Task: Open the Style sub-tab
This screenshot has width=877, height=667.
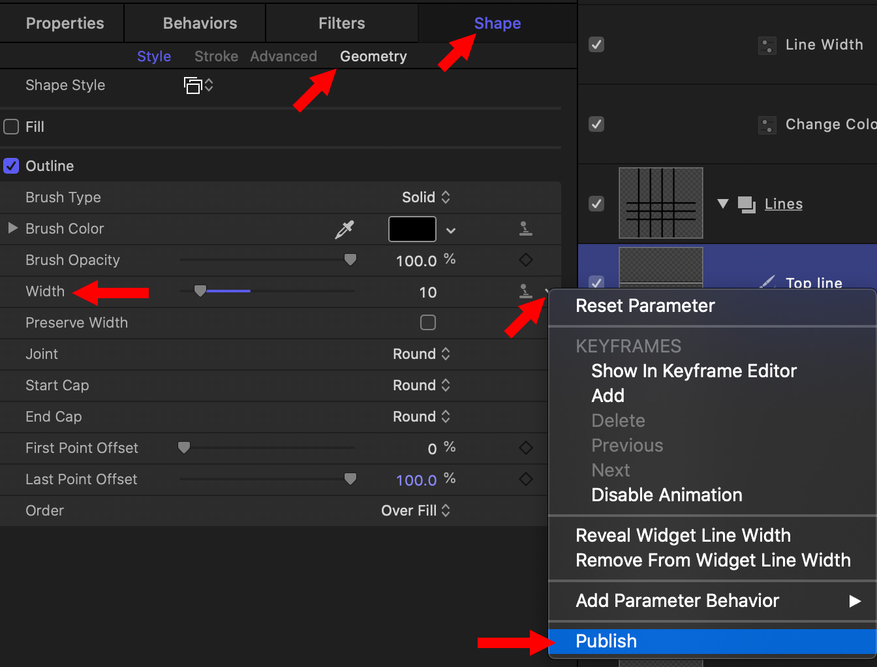Action: click(154, 57)
